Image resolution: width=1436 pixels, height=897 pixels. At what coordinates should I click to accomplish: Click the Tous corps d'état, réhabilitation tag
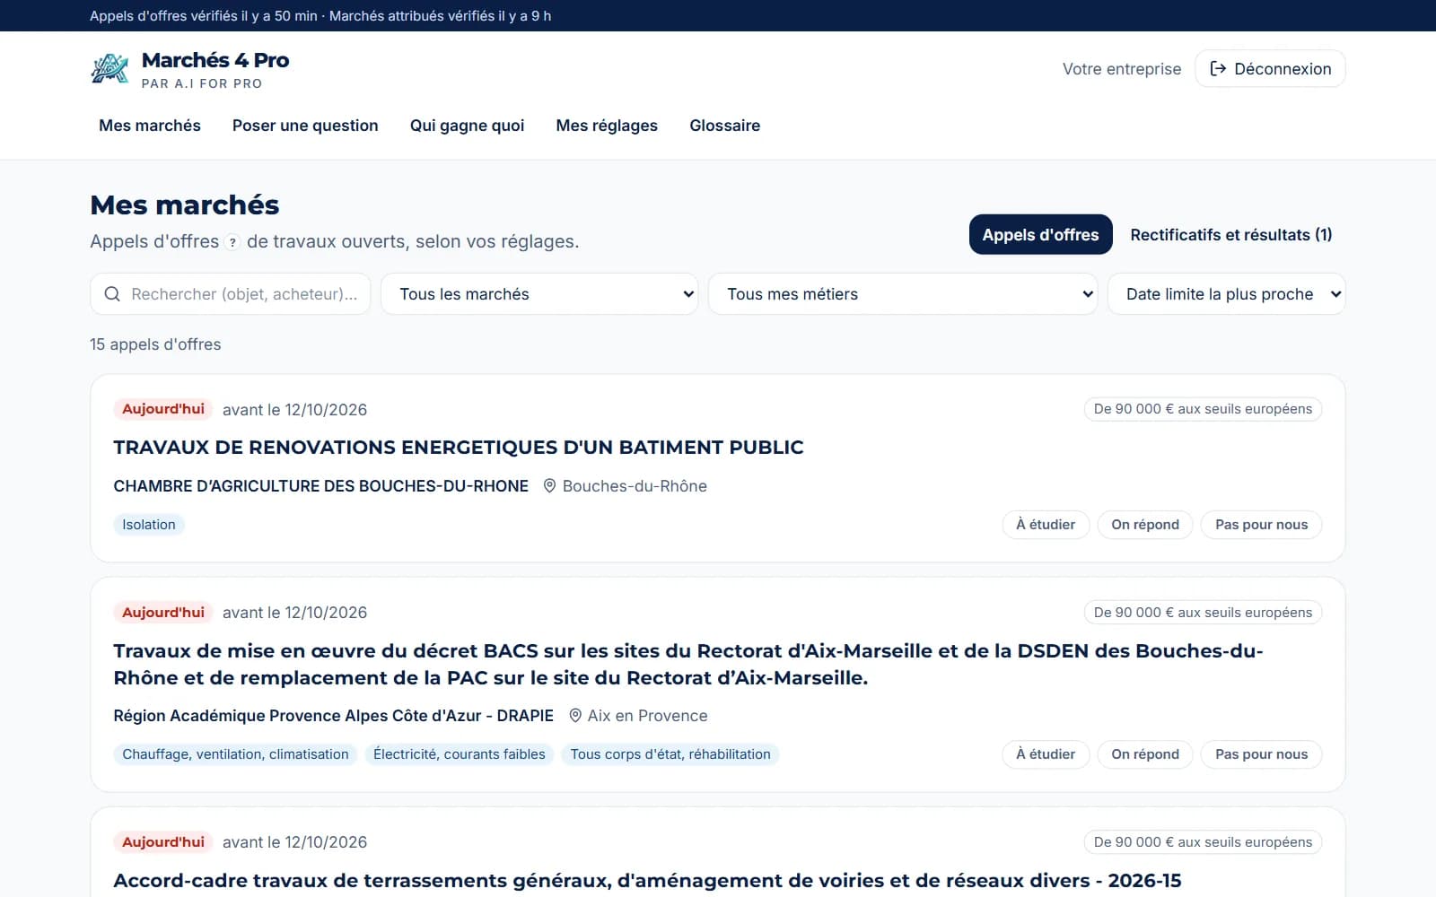670,754
